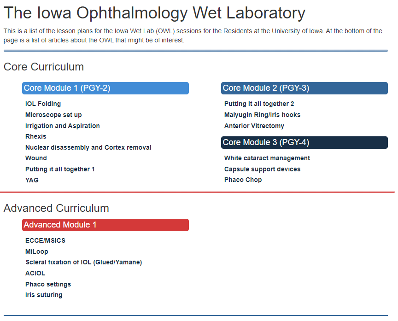
Task: Open the ECCE/MSICS lesson
Action: pyautogui.click(x=45, y=241)
